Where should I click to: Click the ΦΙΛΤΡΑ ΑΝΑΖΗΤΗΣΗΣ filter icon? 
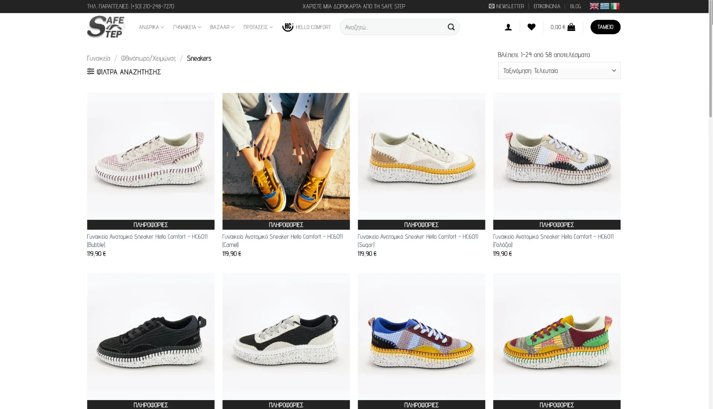pyautogui.click(x=91, y=71)
